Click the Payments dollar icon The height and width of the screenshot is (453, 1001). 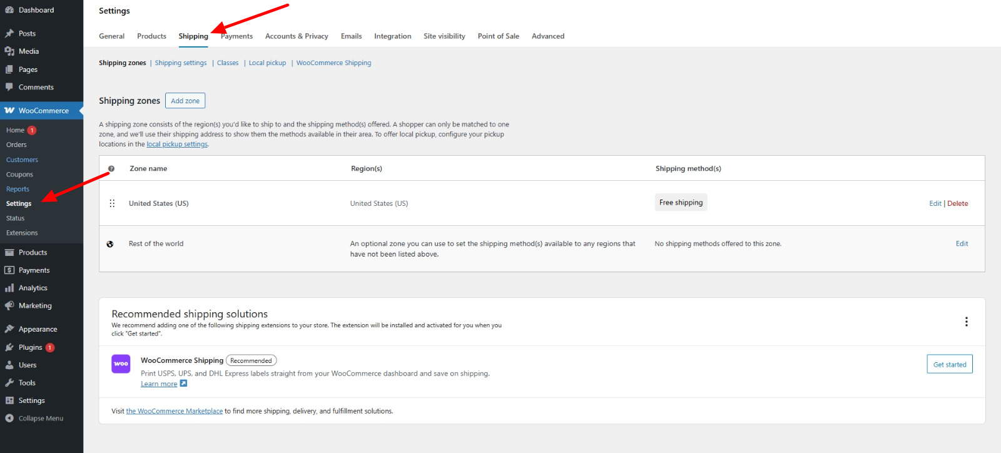[9, 270]
